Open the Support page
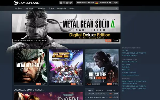This screenshot has height=100, width=160. point(72,8)
